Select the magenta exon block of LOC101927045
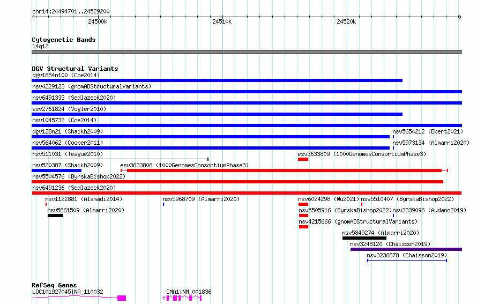 point(122,298)
